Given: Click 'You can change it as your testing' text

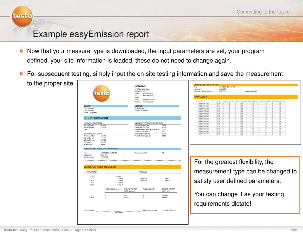Looking at the screenshot, I should point(239,194).
